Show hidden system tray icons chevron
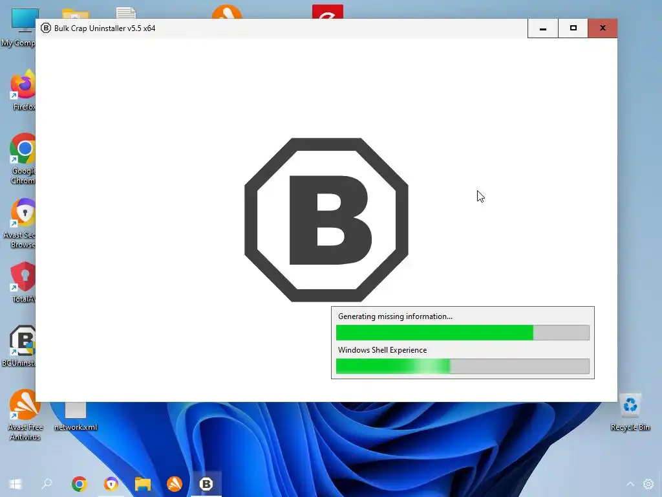 coord(630,484)
